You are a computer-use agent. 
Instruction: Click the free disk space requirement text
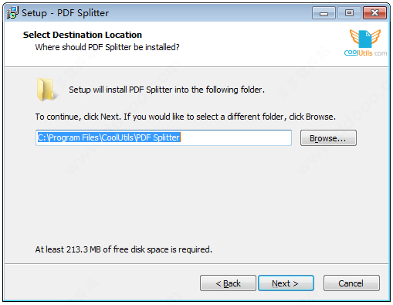tap(124, 249)
